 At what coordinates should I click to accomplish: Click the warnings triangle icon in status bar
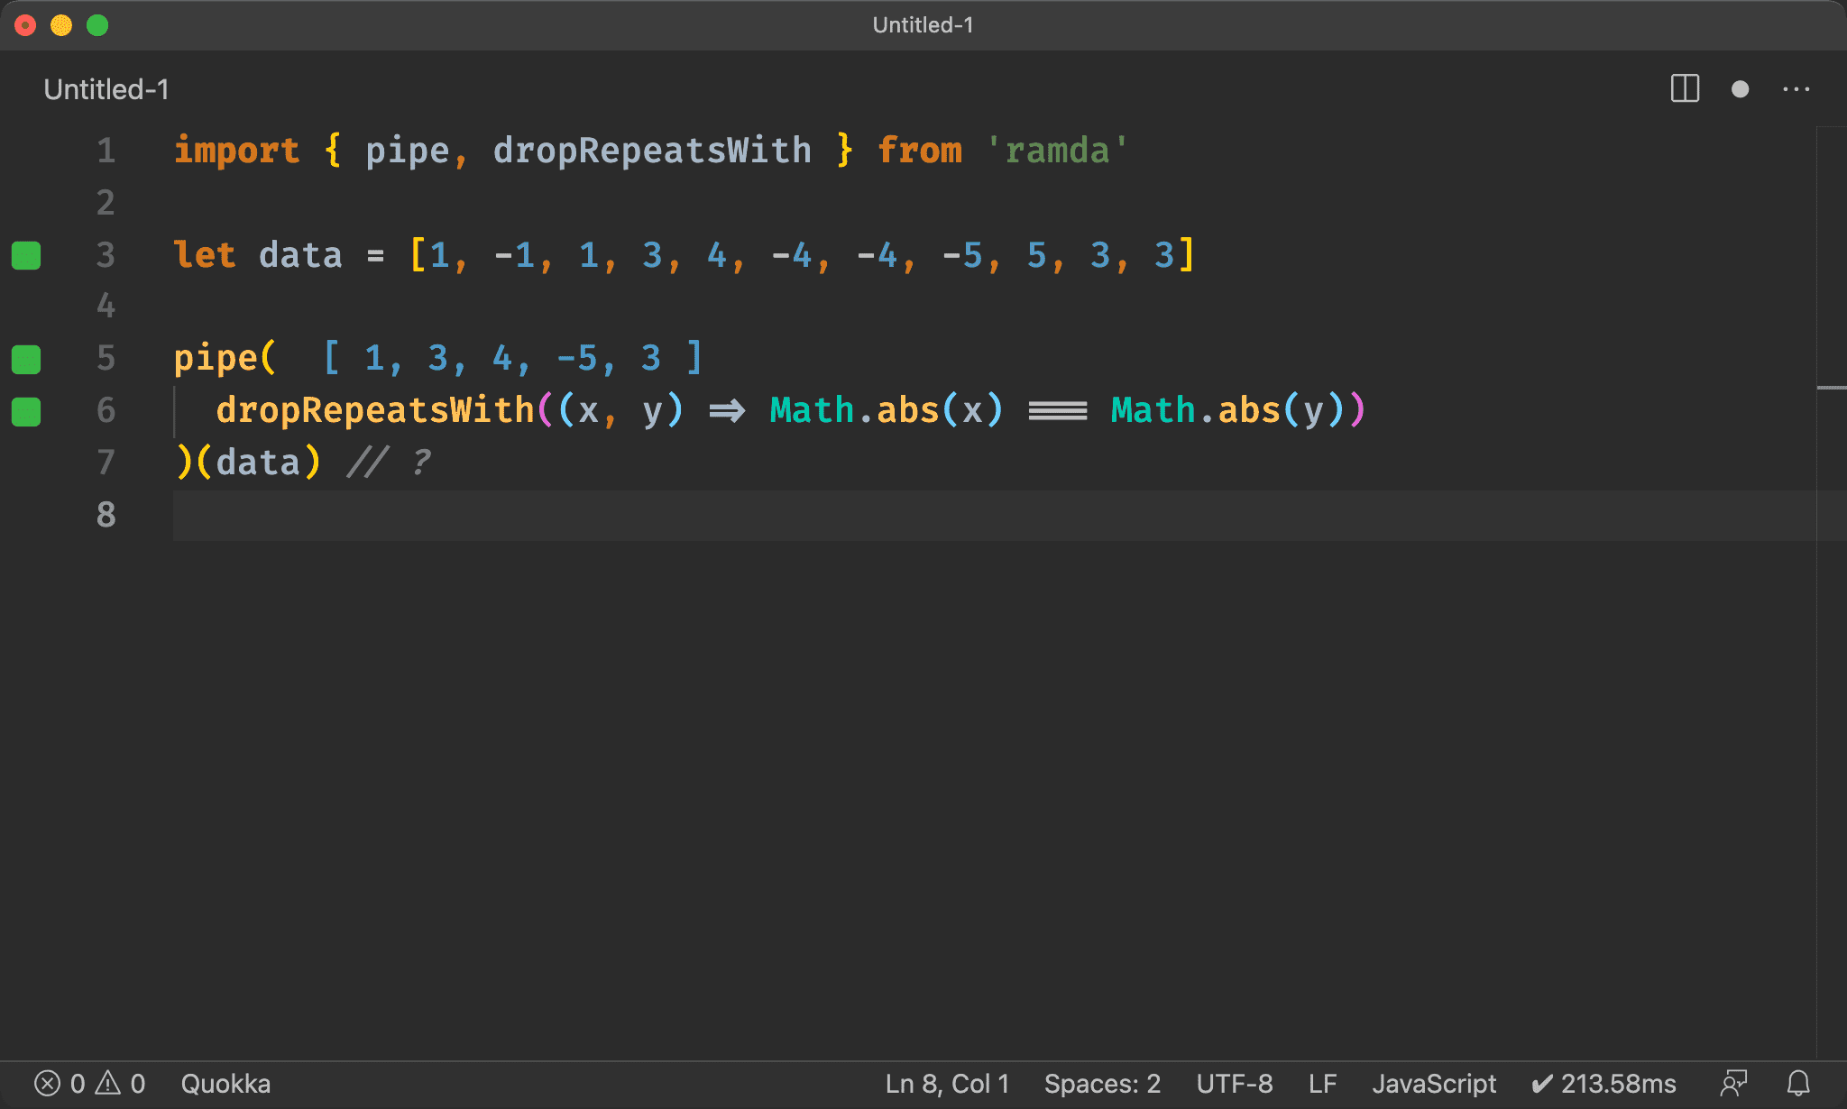click(x=108, y=1083)
